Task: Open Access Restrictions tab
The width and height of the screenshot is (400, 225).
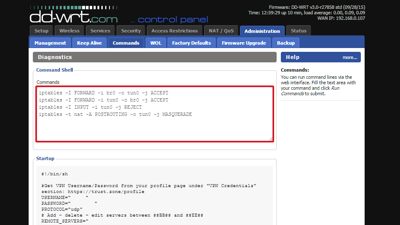Action: (x=174, y=31)
